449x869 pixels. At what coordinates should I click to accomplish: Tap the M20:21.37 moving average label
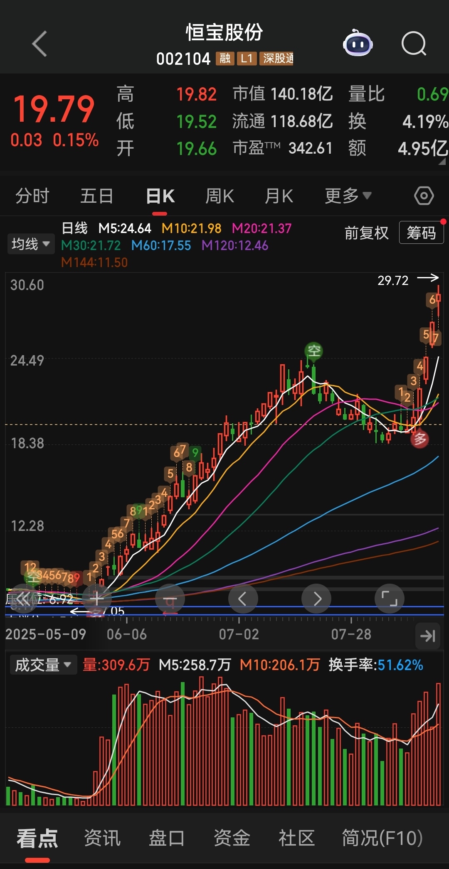tap(262, 228)
